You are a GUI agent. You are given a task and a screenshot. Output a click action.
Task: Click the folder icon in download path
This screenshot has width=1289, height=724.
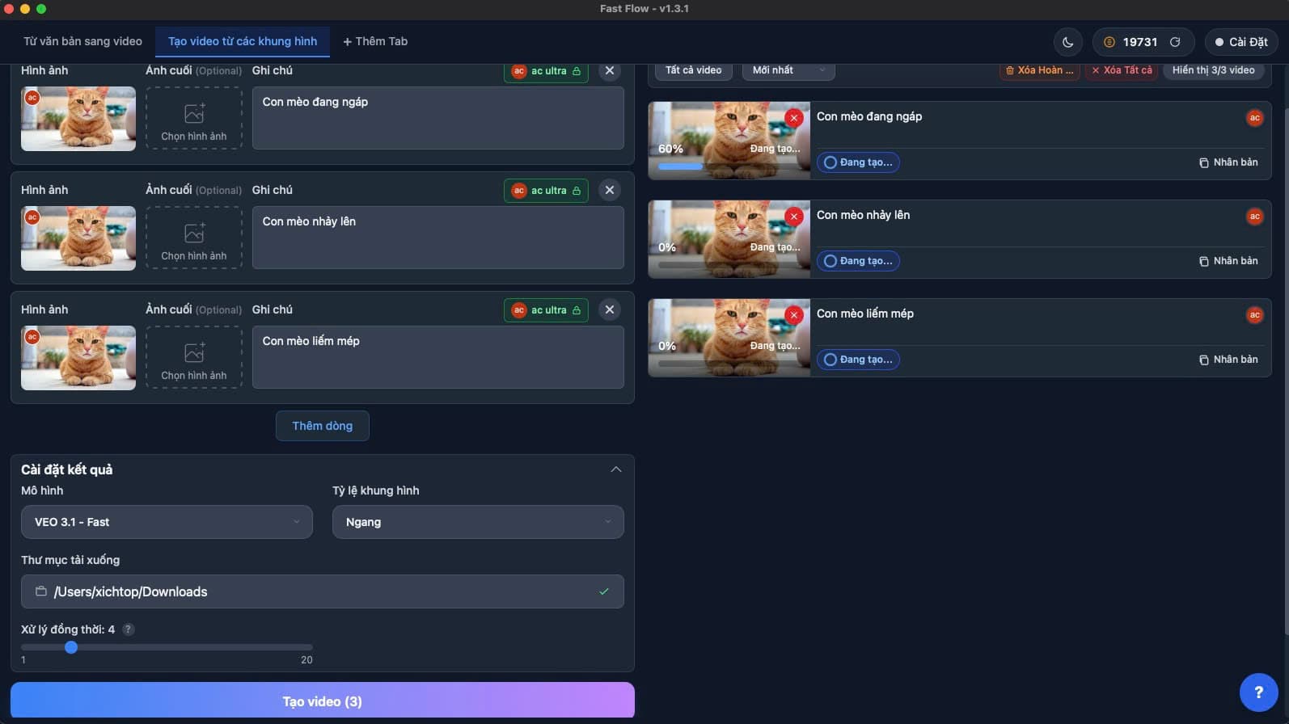click(x=41, y=591)
